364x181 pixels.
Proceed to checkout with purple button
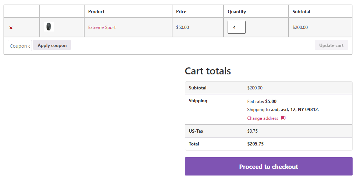268,167
